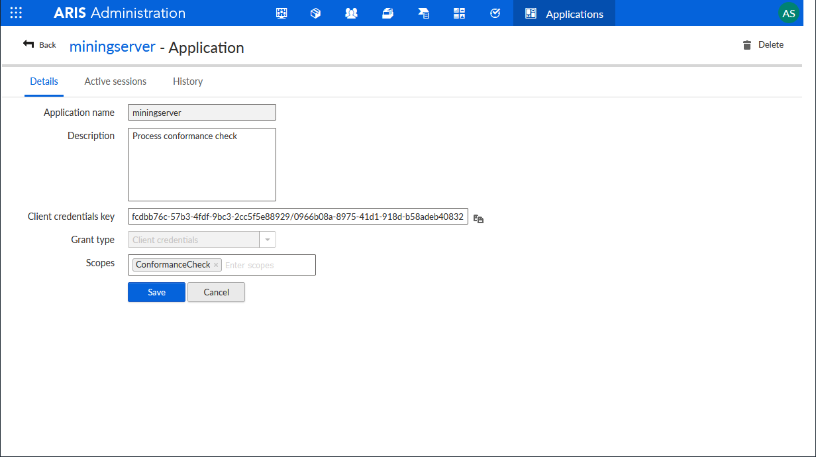Click the ConformanceCheck scope tag text
Screen dimensions: 816x457
(173, 264)
